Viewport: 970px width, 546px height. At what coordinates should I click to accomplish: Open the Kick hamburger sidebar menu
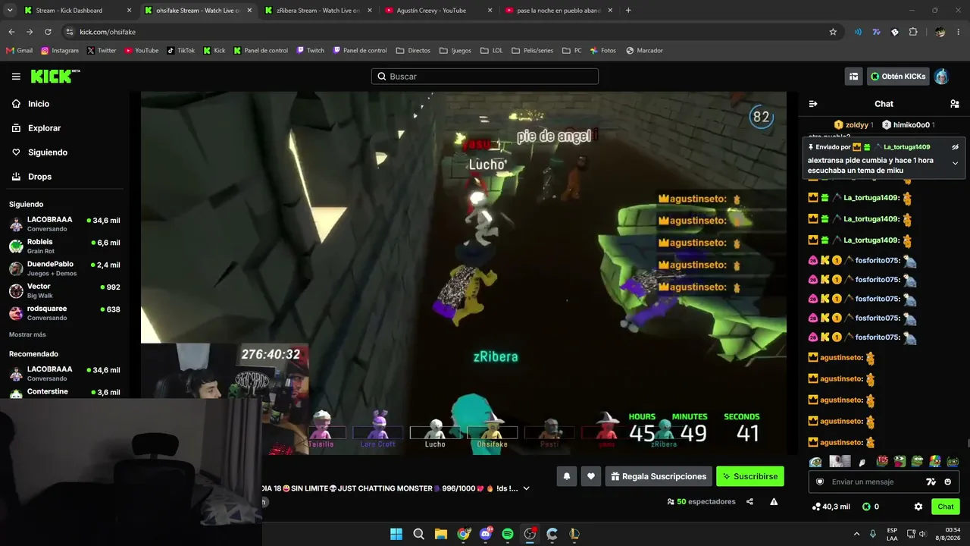pos(16,77)
